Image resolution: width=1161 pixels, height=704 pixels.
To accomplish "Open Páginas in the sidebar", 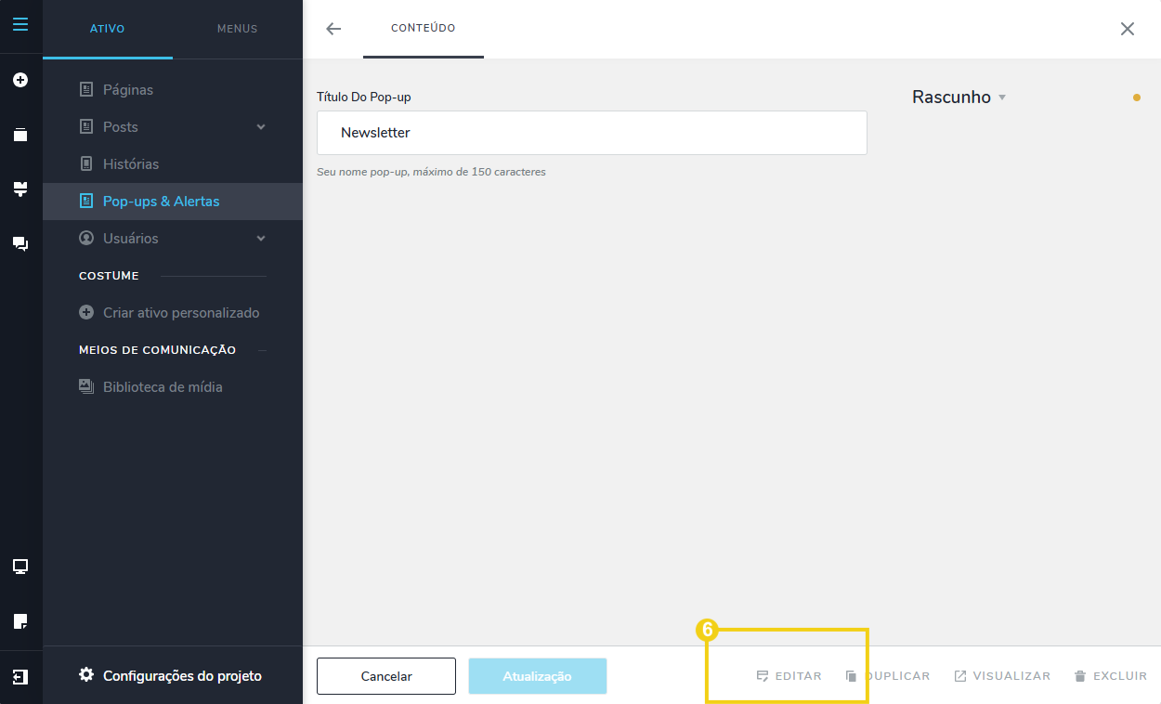I will point(128,90).
